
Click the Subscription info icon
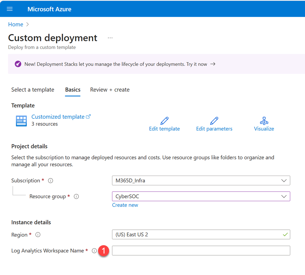50,181
